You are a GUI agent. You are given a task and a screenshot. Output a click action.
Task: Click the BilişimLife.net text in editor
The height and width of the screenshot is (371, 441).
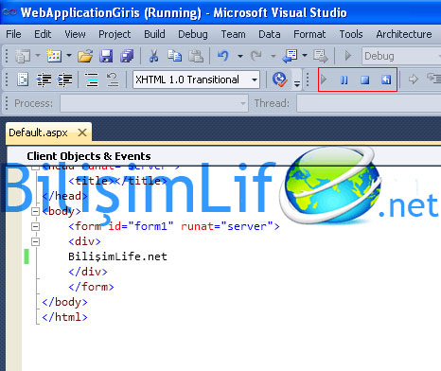(117, 256)
